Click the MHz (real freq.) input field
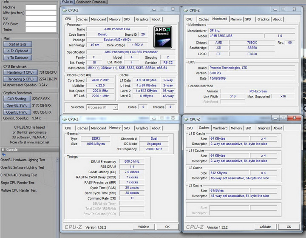 [41, 13]
